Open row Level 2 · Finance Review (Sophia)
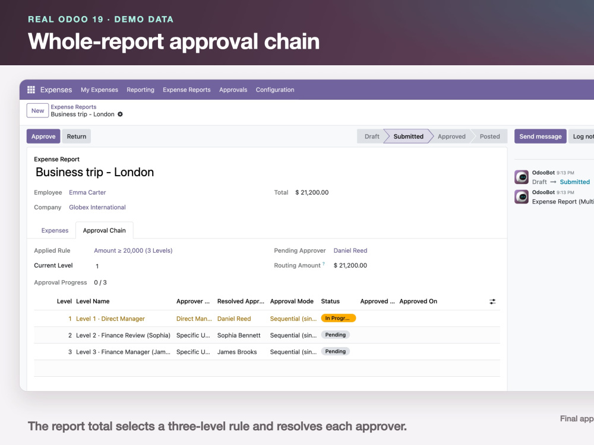Viewport: 594px width, 445px height. coord(267,335)
